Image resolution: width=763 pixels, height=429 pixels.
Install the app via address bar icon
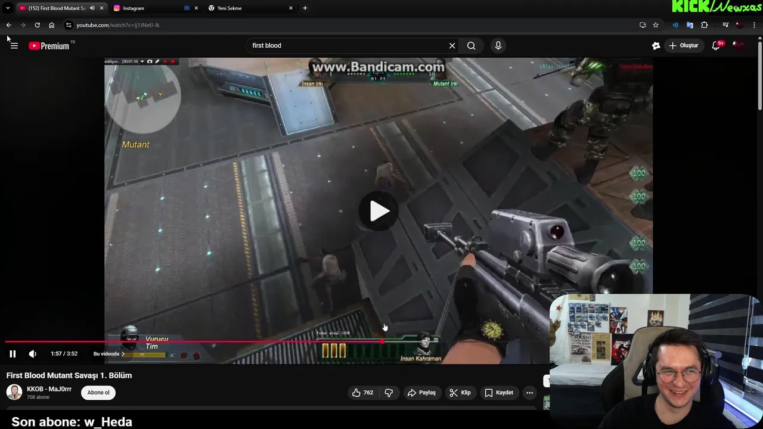(643, 25)
